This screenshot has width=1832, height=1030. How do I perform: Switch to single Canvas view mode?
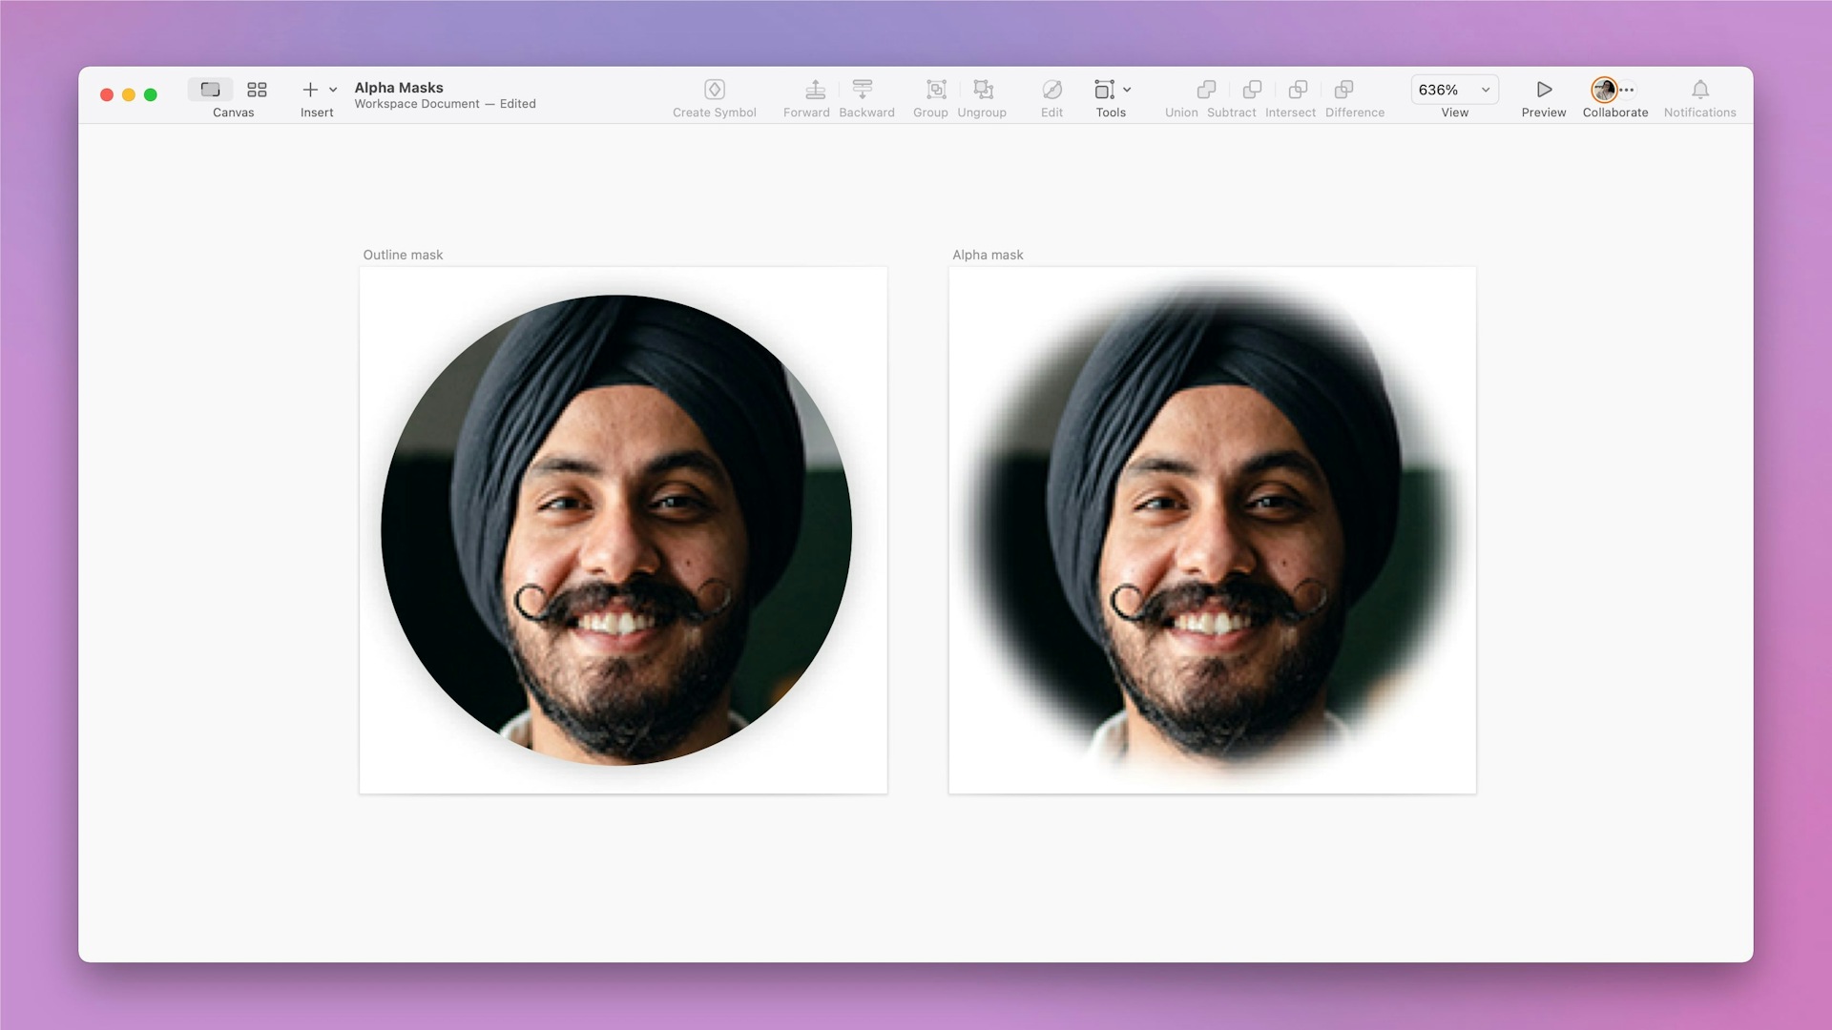point(210,89)
